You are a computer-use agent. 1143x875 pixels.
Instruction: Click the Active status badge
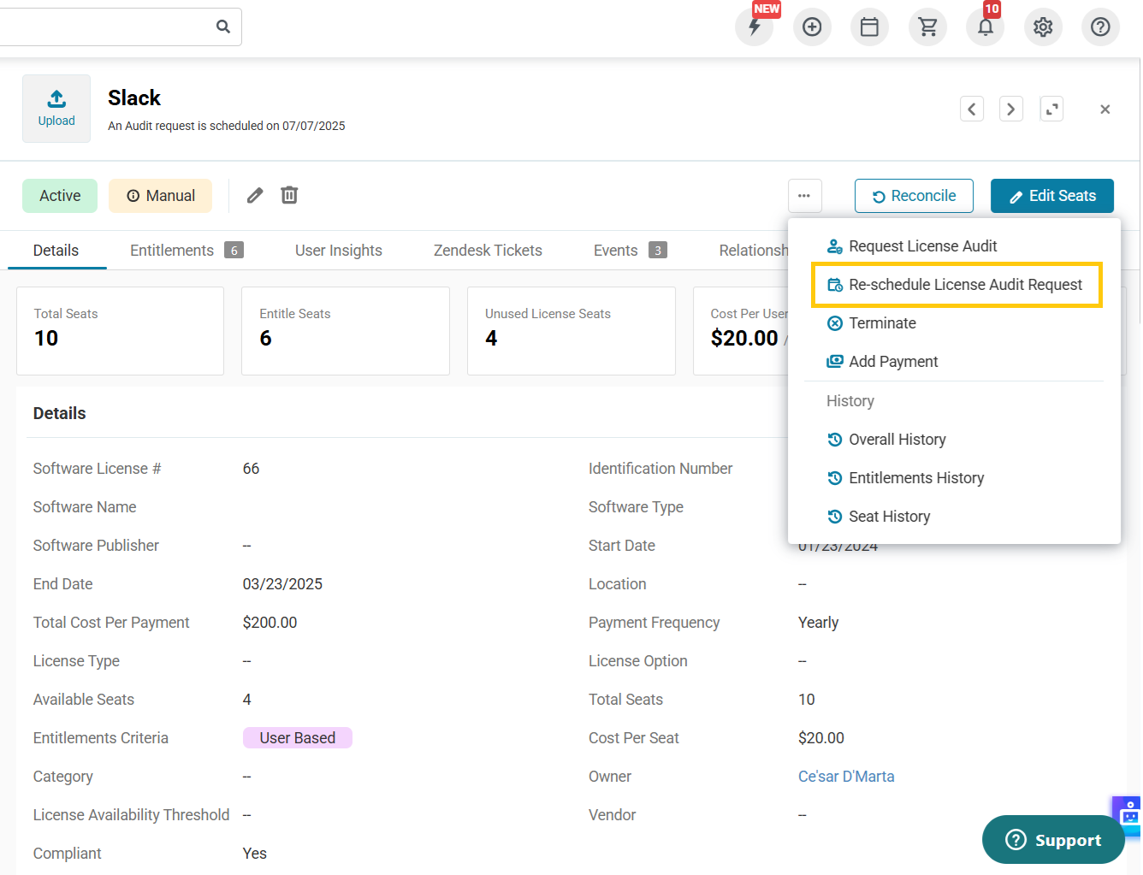[x=60, y=196]
